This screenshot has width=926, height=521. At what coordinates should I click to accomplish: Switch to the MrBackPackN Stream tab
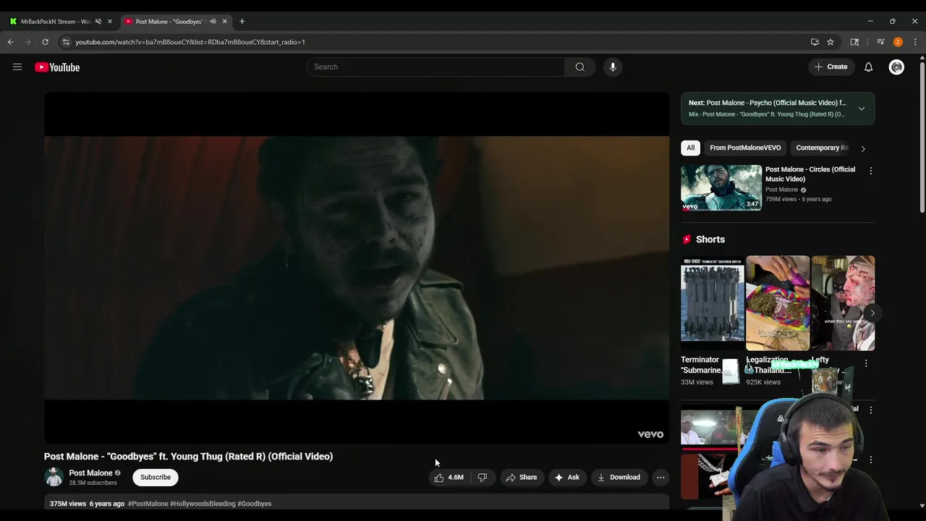[x=56, y=21]
